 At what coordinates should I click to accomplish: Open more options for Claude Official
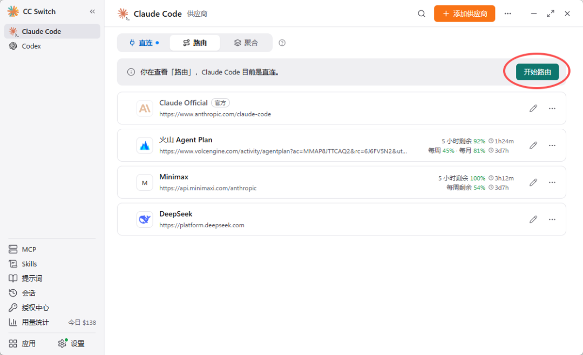[552, 108]
